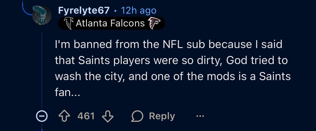Click the red Falcons logo in flair
The width and height of the screenshot is (316, 131).
154,23
